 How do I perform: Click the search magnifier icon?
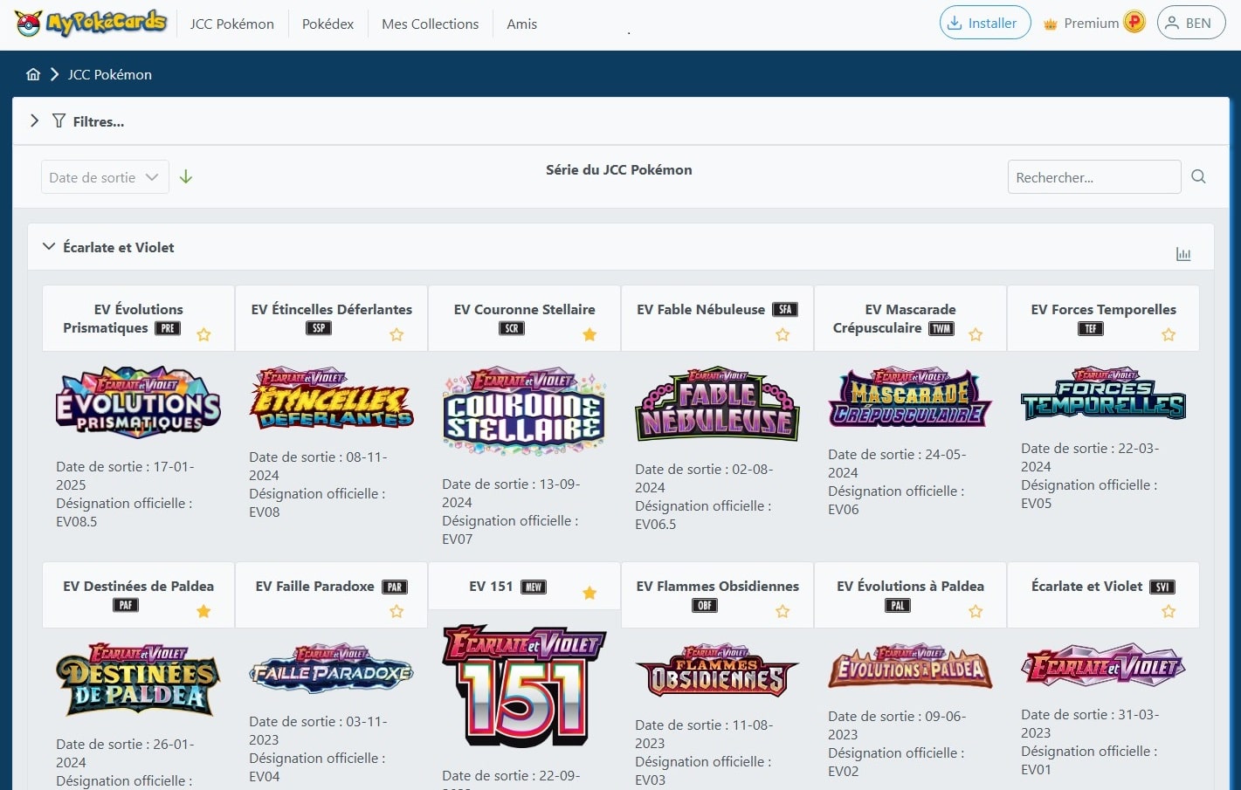1198,176
